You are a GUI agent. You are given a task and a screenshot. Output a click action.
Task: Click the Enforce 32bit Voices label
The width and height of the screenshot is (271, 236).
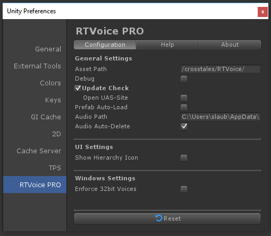pos(106,189)
